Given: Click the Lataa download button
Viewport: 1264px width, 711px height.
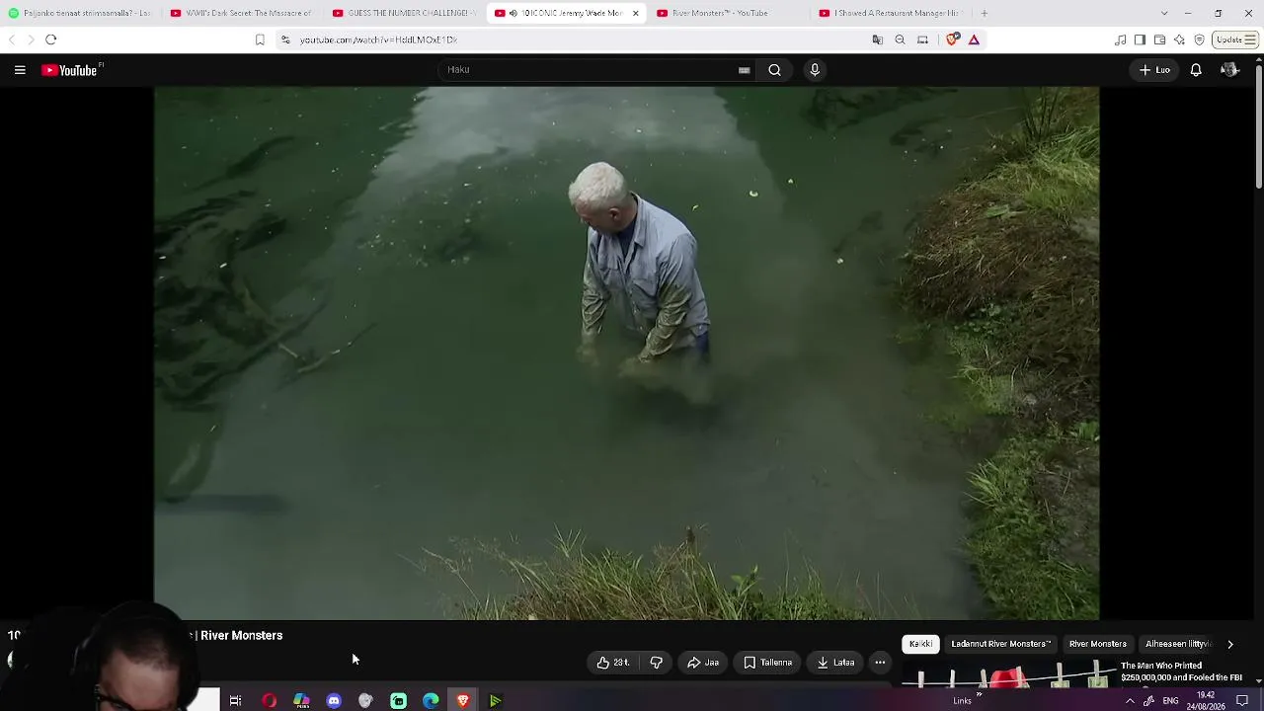Looking at the screenshot, I should tap(835, 663).
